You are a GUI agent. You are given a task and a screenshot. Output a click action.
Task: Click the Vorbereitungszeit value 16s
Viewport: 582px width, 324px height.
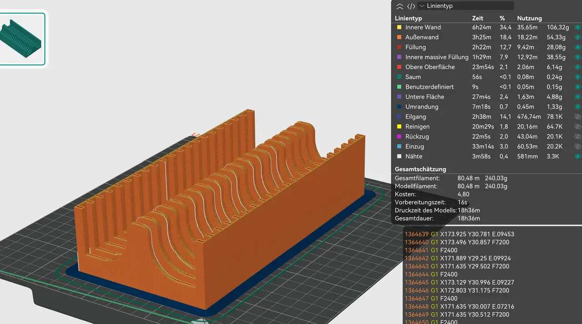tap(462, 202)
